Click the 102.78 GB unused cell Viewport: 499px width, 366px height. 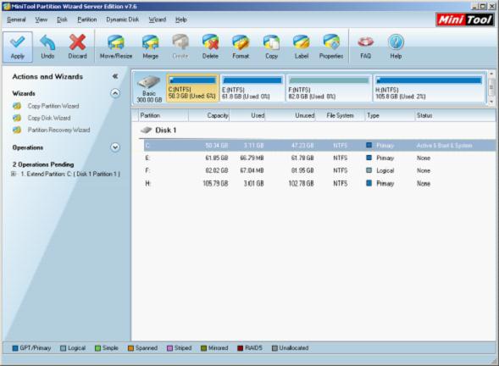click(x=301, y=183)
